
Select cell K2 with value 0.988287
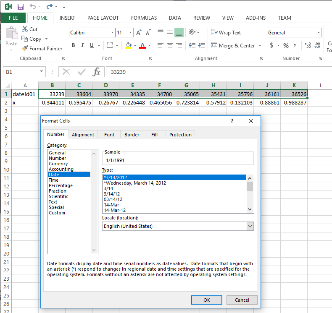(294, 103)
